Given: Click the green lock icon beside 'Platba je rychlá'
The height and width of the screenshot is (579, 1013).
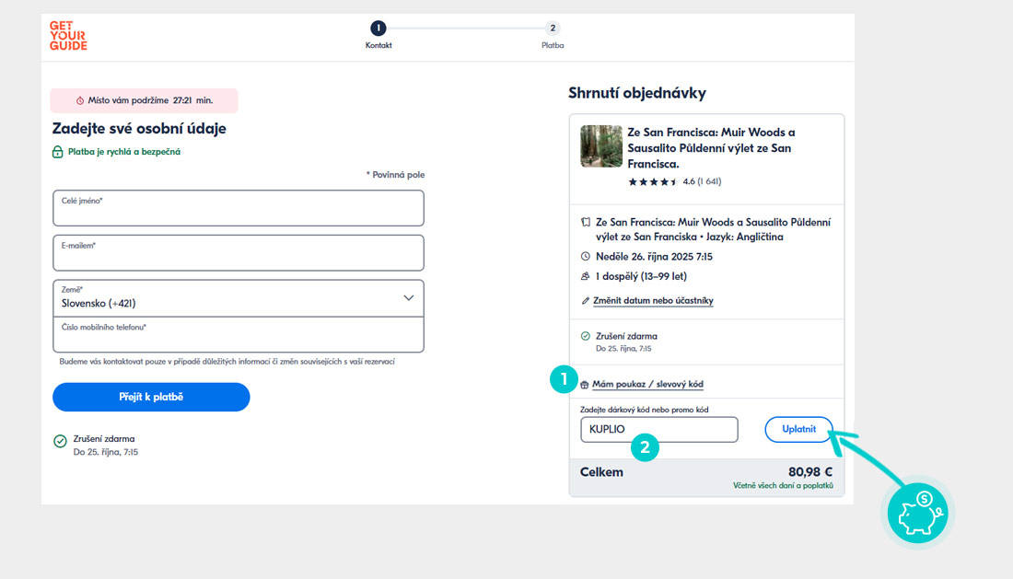Looking at the screenshot, I should [58, 150].
